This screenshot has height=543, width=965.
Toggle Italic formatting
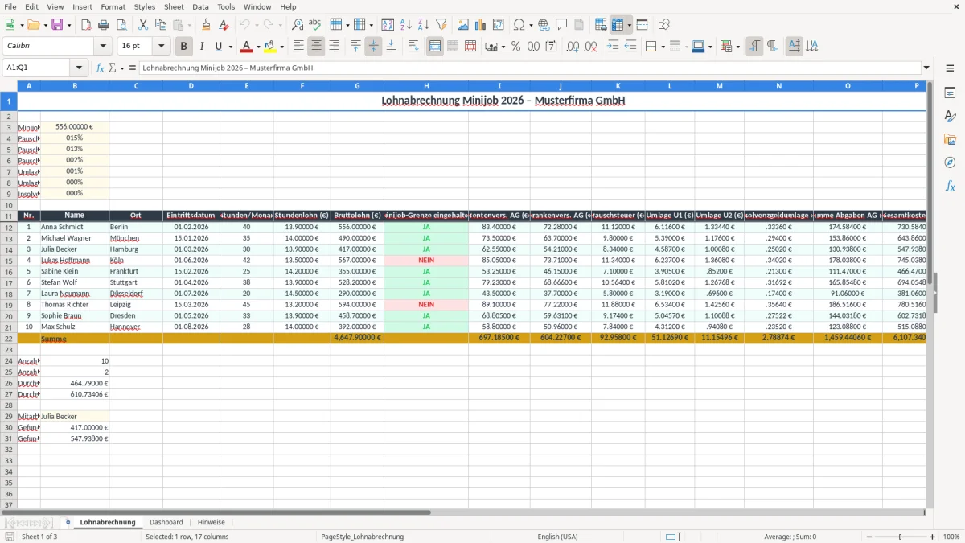[202, 47]
